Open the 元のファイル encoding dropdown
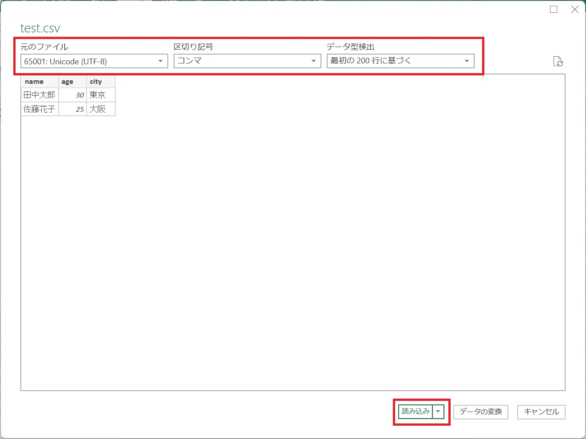Viewport: 586px width, 439px height. [x=94, y=61]
